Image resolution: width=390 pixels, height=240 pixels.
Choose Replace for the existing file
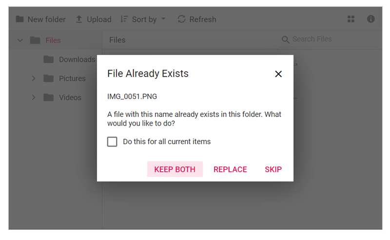click(230, 169)
